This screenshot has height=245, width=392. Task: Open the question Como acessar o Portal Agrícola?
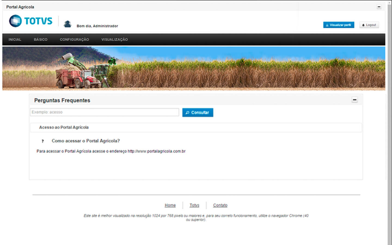86,141
